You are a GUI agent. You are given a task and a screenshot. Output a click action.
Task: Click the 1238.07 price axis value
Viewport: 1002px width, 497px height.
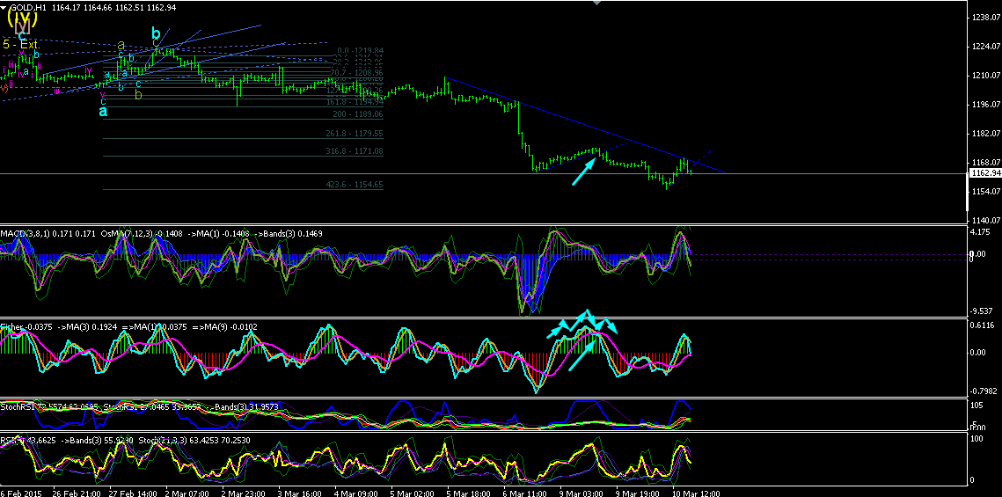pyautogui.click(x=985, y=18)
